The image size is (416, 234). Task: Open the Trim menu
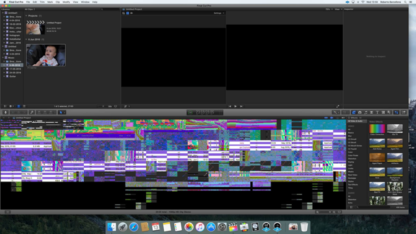(x=42, y=2)
